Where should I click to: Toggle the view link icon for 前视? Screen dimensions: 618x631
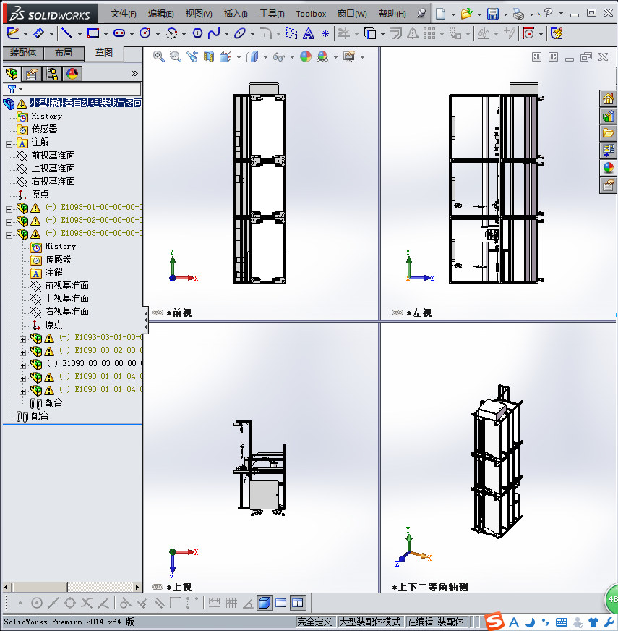[x=158, y=313]
